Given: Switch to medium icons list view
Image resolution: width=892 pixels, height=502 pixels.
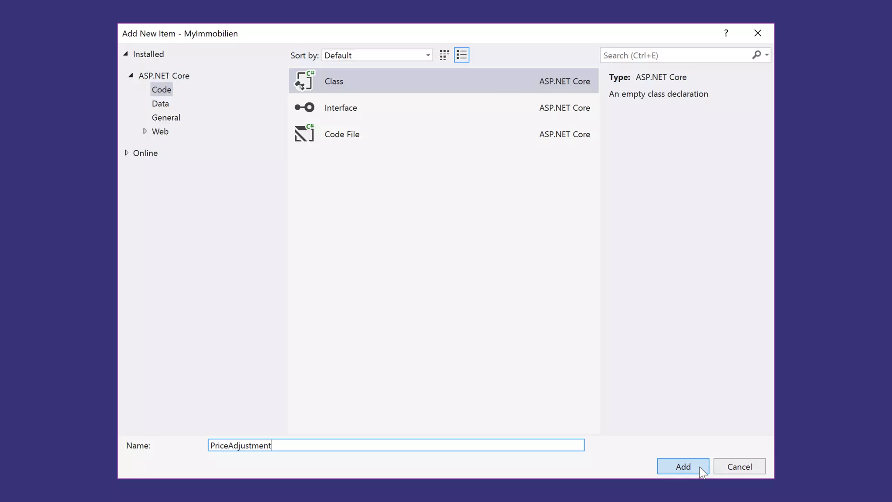Looking at the screenshot, I should (461, 55).
